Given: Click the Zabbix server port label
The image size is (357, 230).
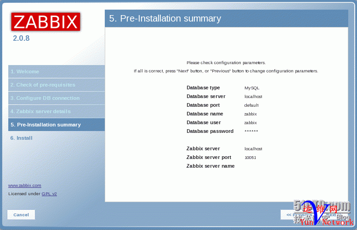Looking at the screenshot, I should pos(209,157).
